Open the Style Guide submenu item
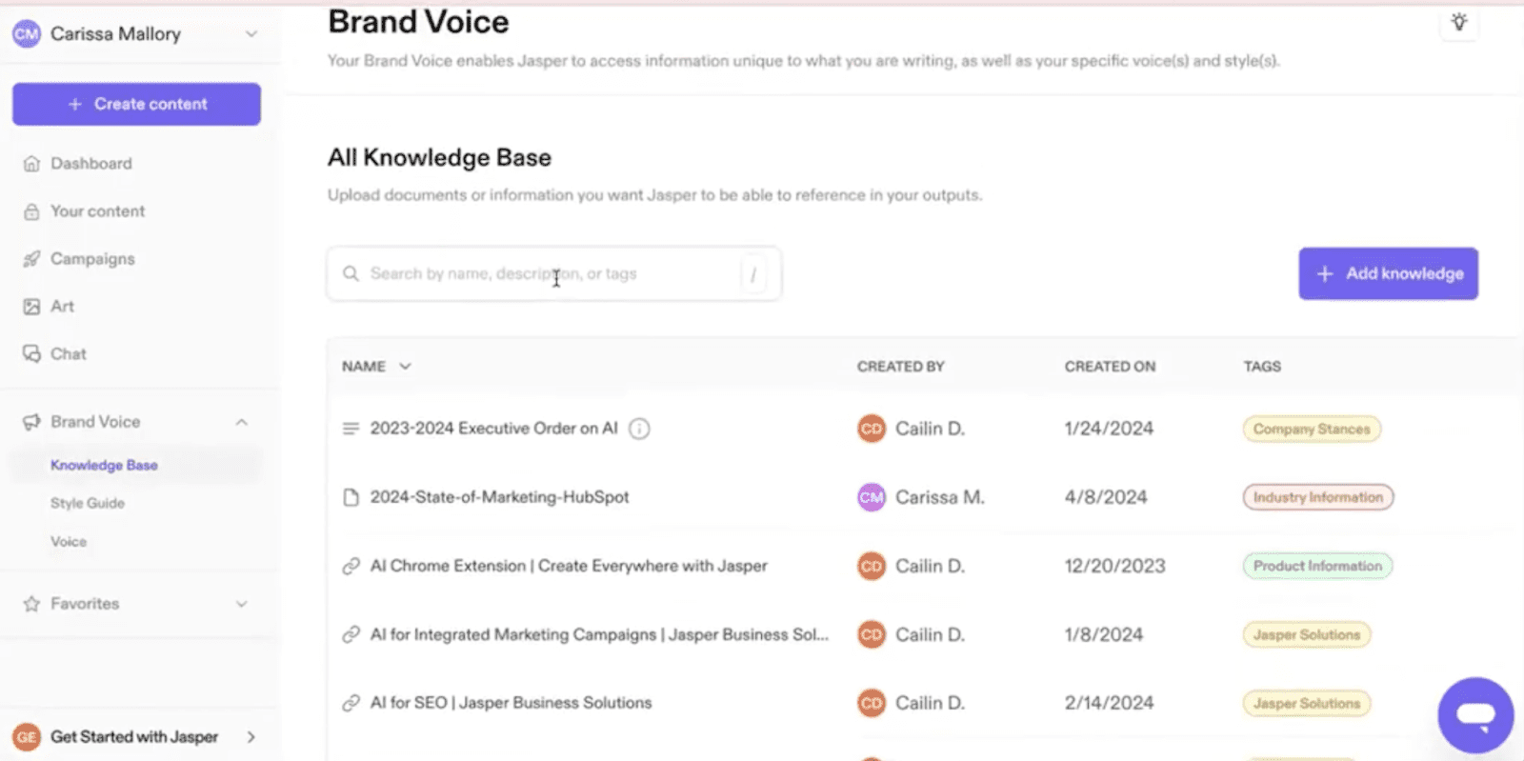The height and width of the screenshot is (761, 1524). (88, 503)
